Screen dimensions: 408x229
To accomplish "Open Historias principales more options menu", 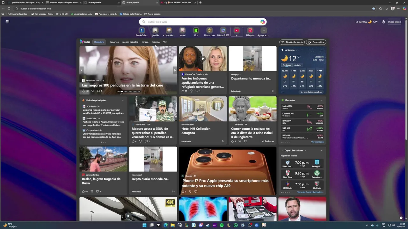I will [122, 100].
